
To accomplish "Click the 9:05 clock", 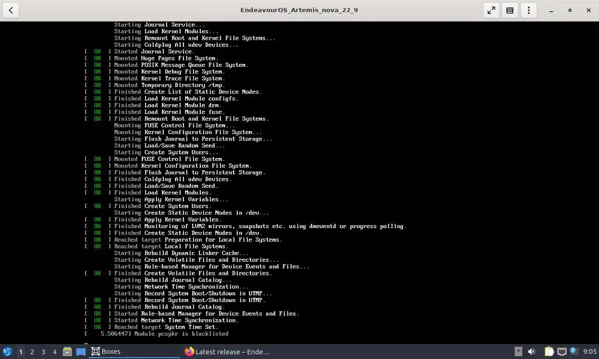I will (590, 352).
